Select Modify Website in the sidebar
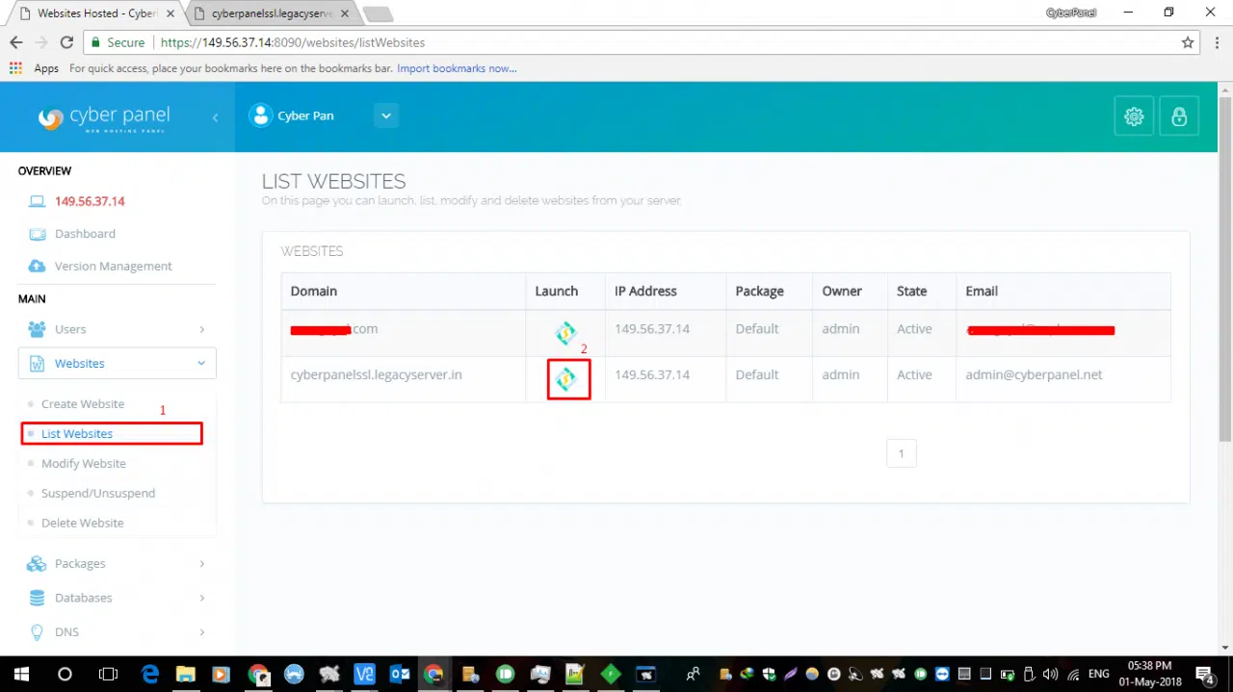The height and width of the screenshot is (692, 1233). coord(84,464)
